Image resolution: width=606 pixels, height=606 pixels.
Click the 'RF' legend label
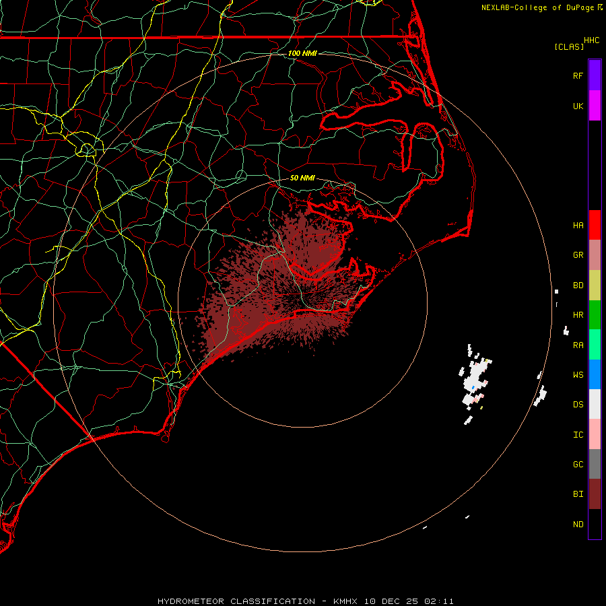point(578,75)
